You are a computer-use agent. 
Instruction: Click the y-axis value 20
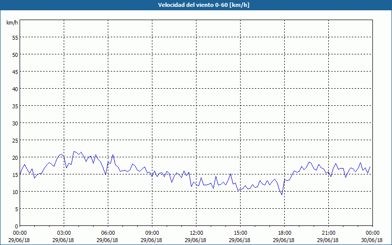(15, 158)
